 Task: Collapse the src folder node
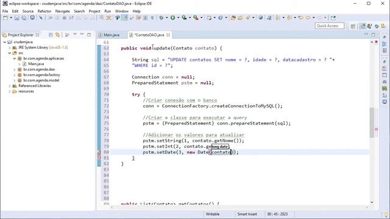[x=10, y=53]
